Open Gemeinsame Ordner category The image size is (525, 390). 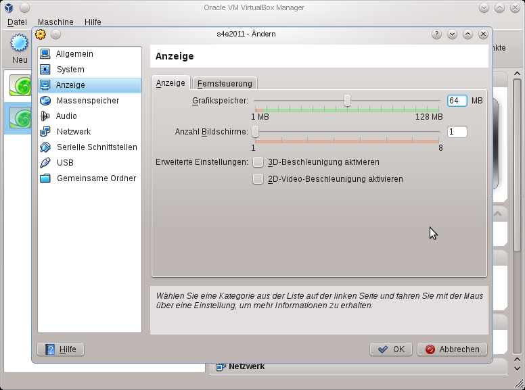(x=90, y=178)
